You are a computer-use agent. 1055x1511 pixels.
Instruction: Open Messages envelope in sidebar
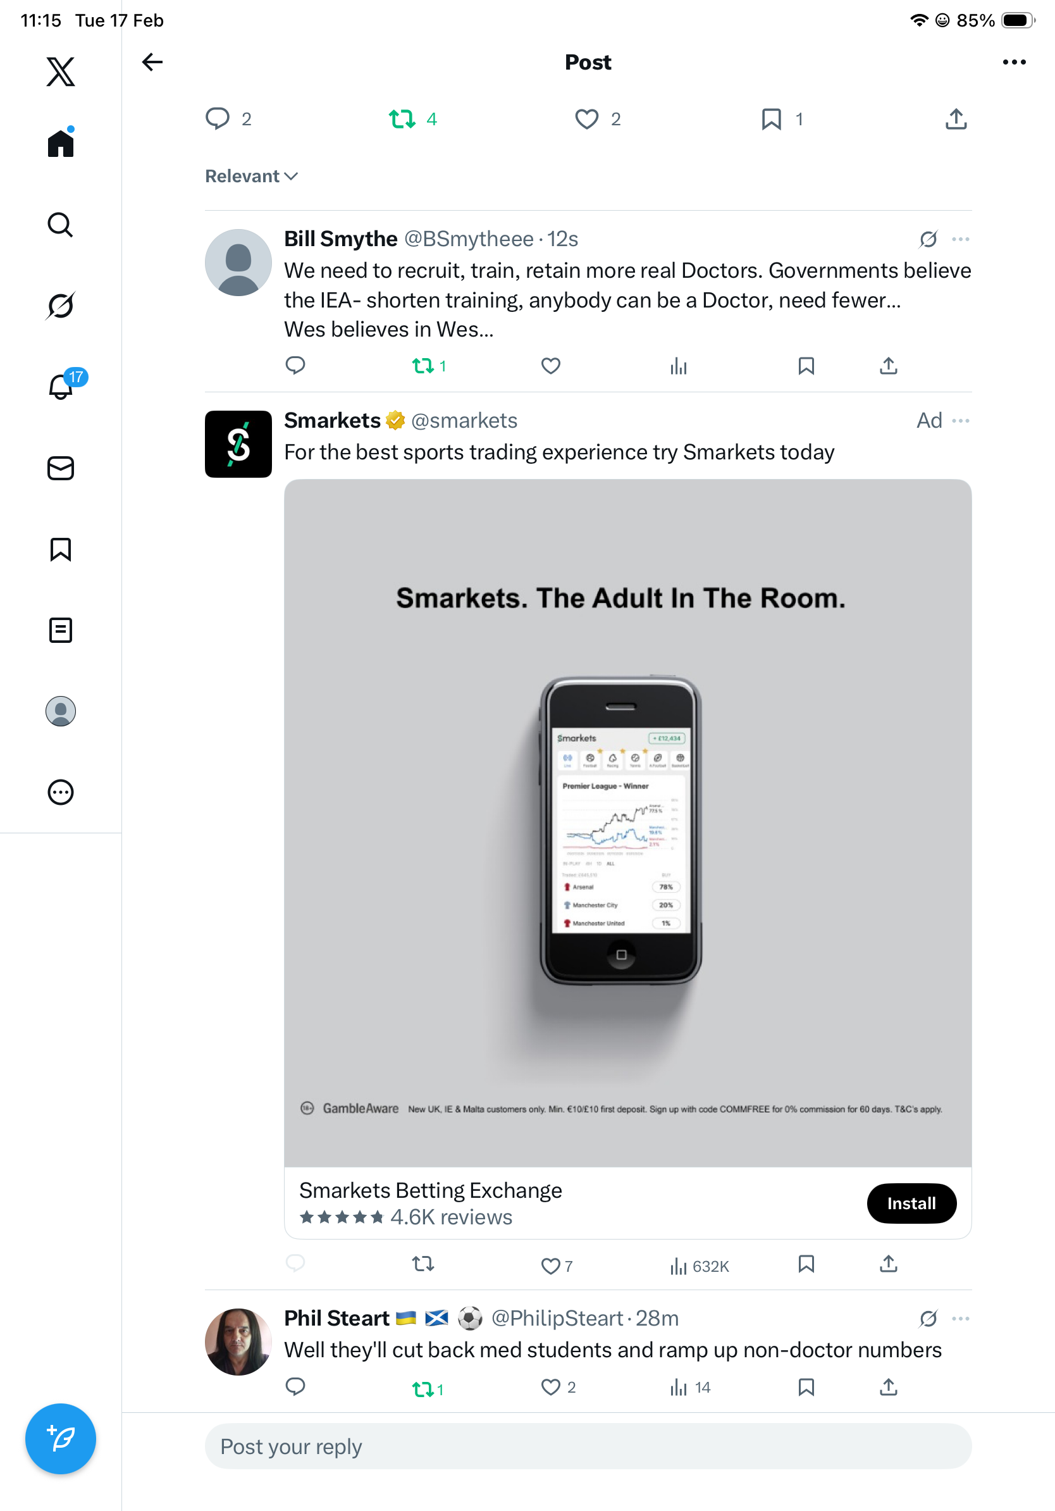[61, 468]
